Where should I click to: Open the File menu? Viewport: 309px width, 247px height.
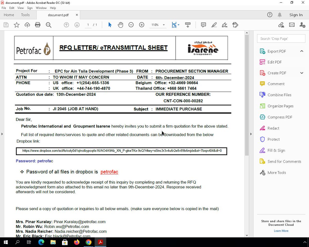pos(4,8)
